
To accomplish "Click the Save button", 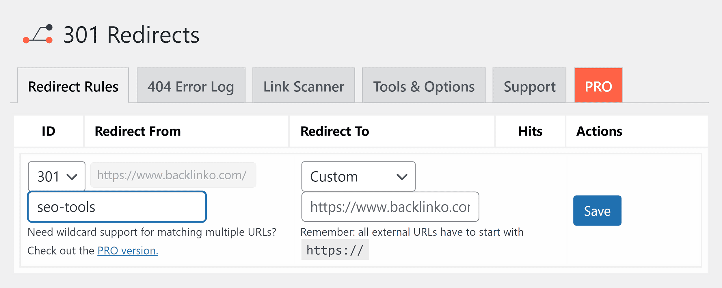I will click(x=597, y=210).
